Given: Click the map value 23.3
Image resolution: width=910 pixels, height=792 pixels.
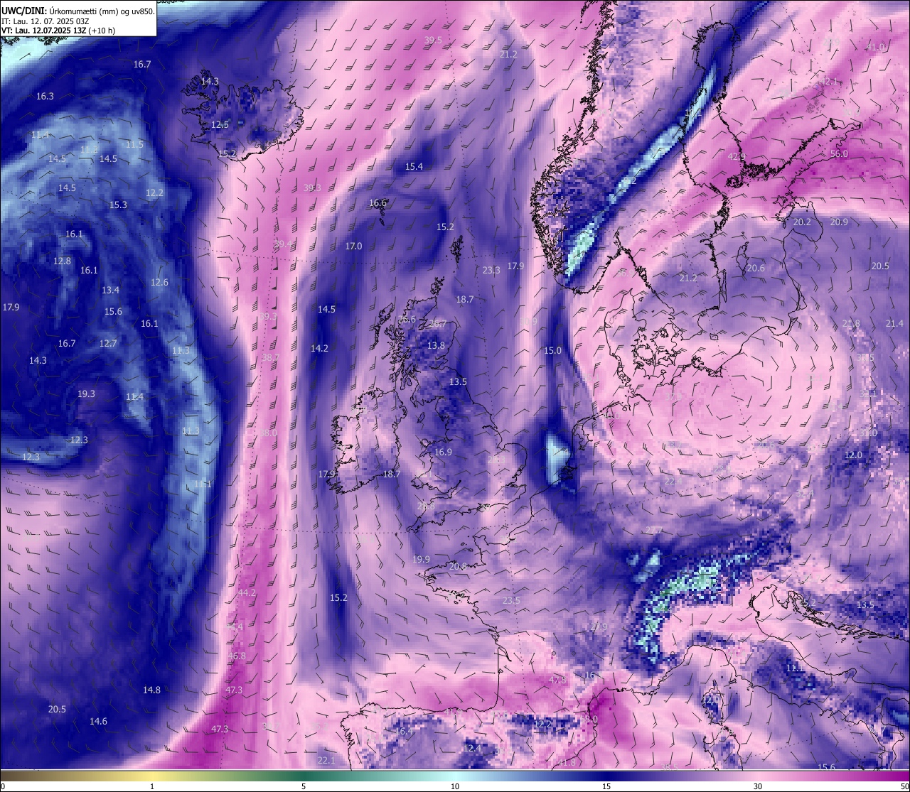Looking at the screenshot, I should coord(491,270).
